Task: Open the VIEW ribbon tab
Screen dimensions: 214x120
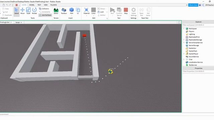Action: point(45,5)
